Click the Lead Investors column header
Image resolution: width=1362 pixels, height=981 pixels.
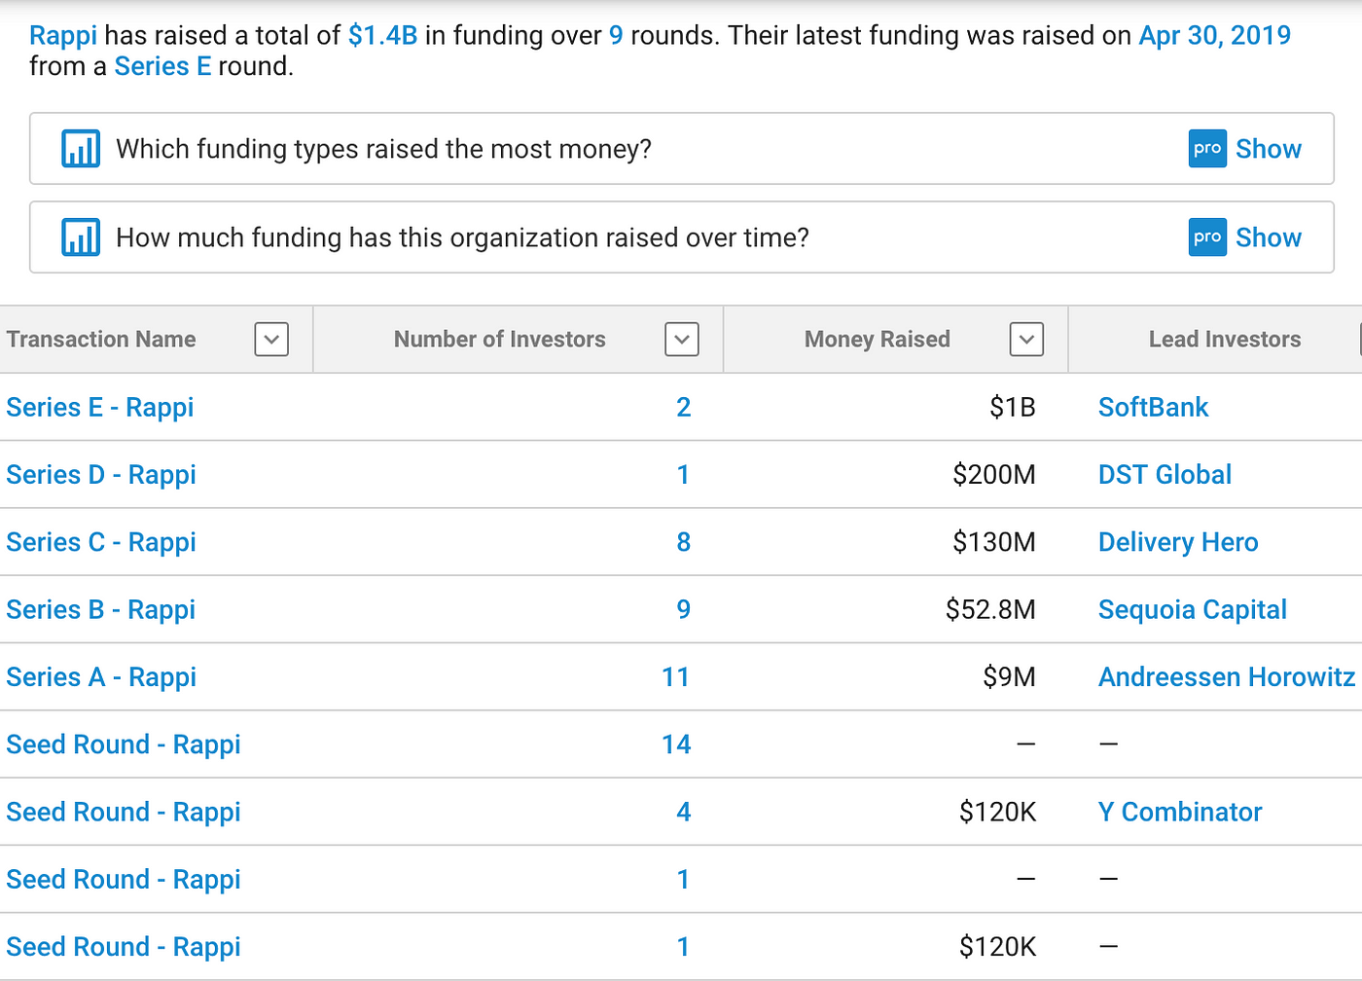click(x=1225, y=339)
